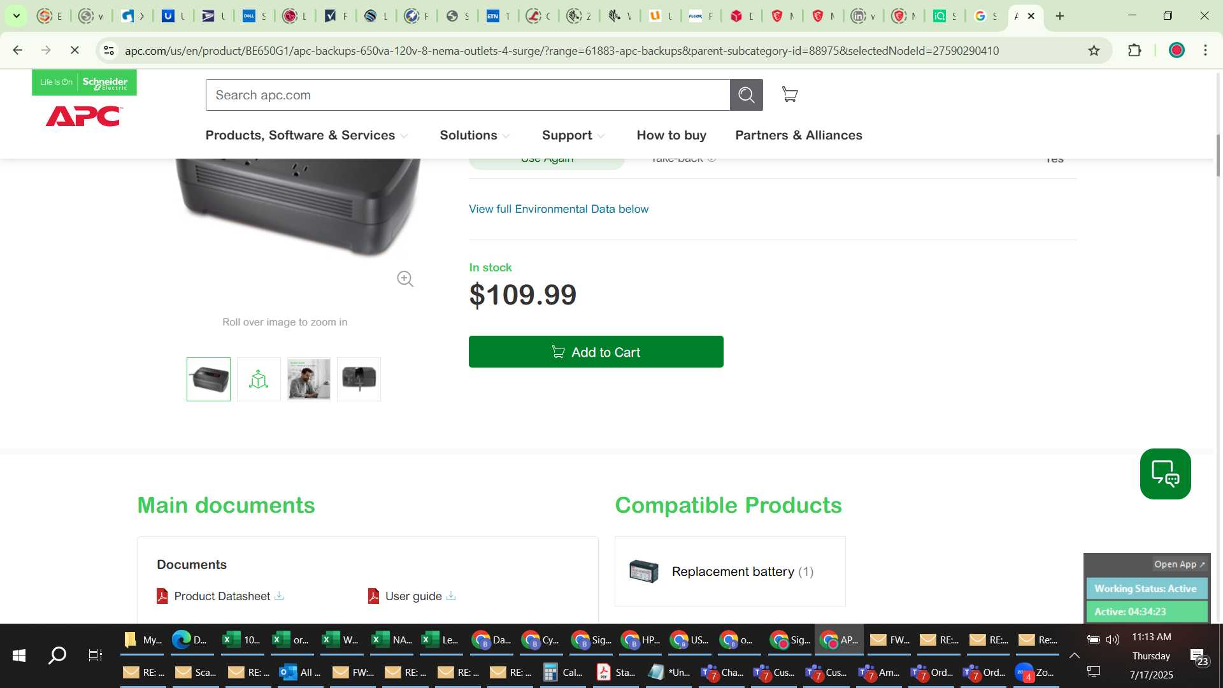
Task: Open the notification center icon
Action: pos(1199,657)
